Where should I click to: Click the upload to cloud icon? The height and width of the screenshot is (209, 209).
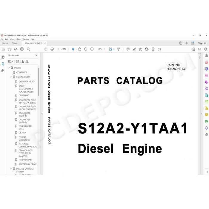16,49
